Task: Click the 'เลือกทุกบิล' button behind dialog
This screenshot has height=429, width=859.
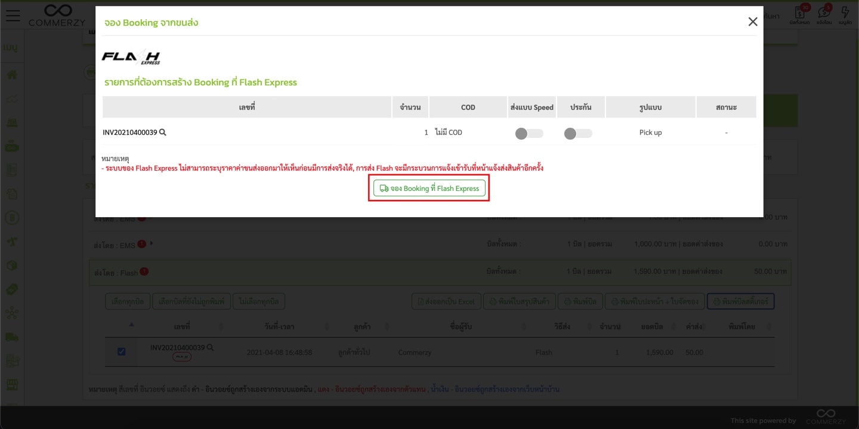Action: (x=128, y=301)
